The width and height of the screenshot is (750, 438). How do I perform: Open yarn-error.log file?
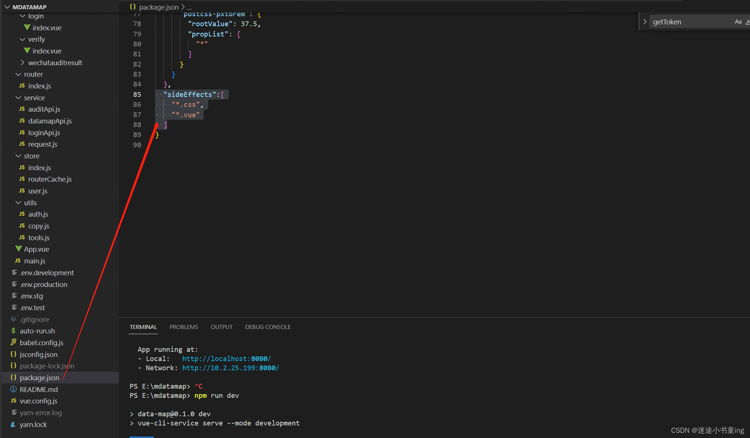(x=41, y=413)
